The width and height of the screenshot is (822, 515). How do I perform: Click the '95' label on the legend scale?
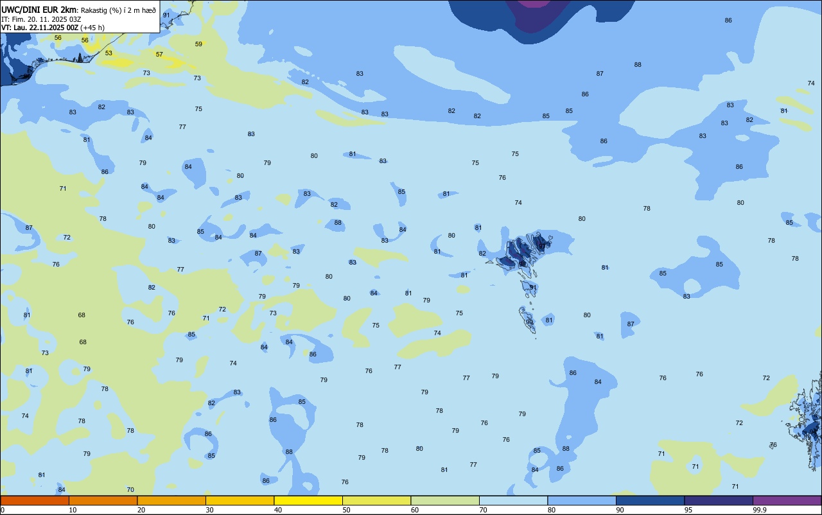tap(688, 510)
